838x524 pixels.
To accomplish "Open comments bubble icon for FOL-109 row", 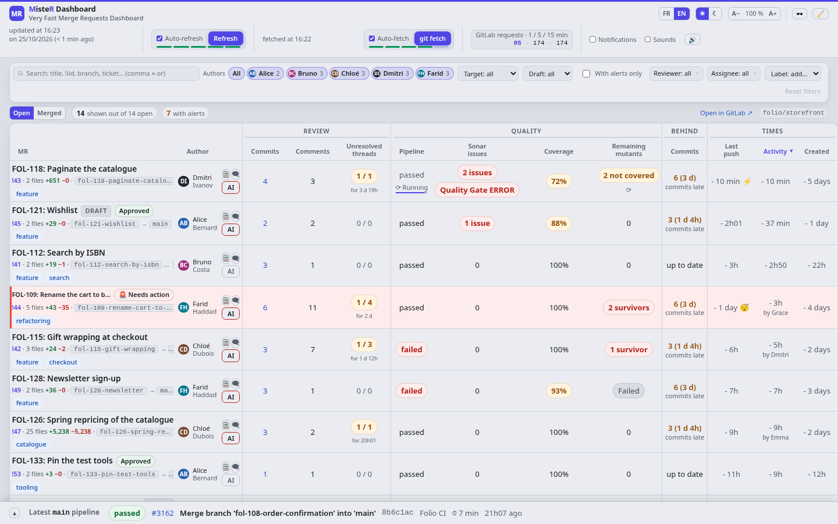I will pos(236,300).
